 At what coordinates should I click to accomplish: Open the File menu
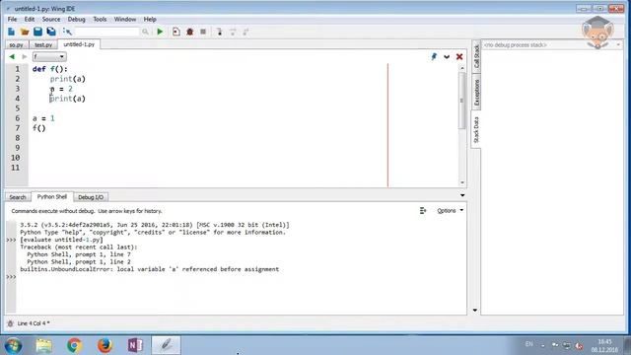[x=12, y=19]
